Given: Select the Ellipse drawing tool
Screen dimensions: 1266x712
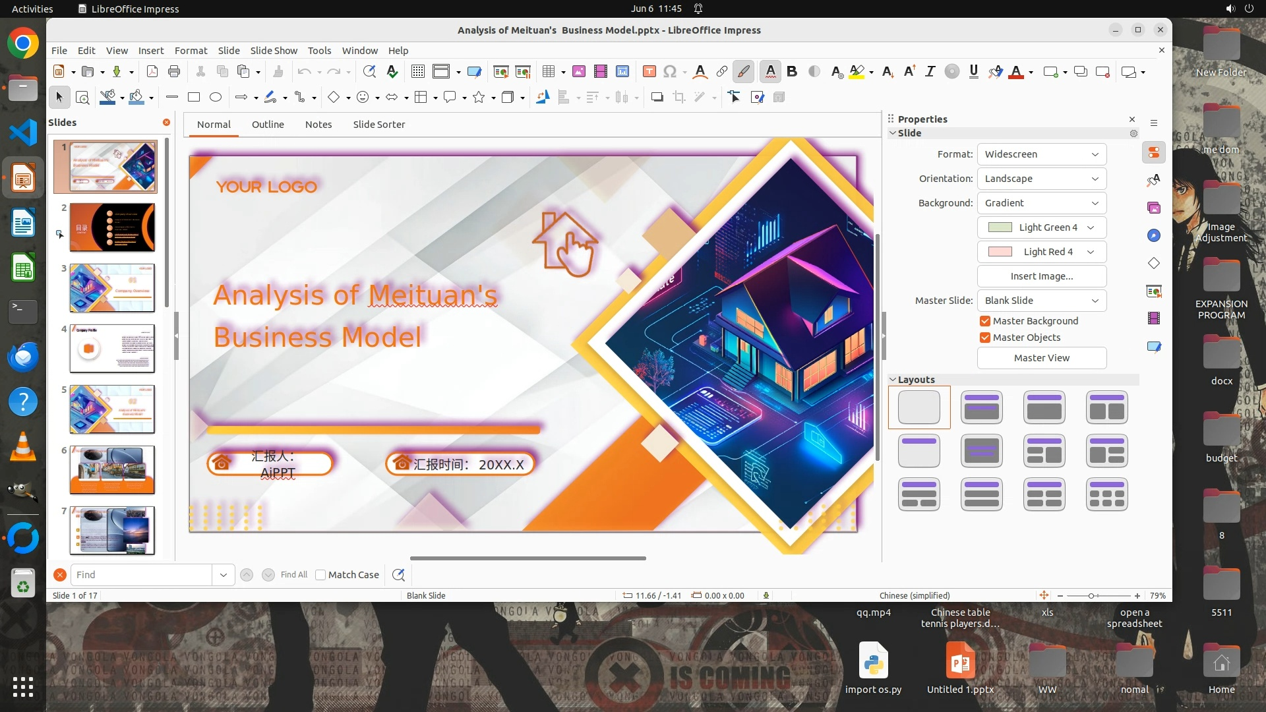Looking at the screenshot, I should point(215,97).
